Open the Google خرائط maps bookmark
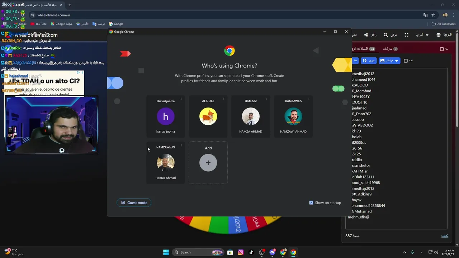The image size is (459, 258). pyautogui.click(x=61, y=24)
